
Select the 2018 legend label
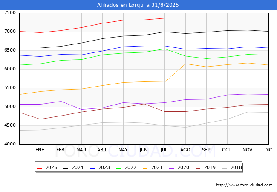236,167
